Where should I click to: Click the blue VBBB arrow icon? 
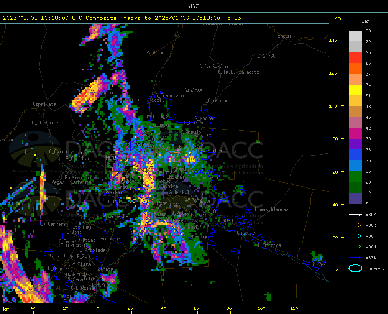355,258
